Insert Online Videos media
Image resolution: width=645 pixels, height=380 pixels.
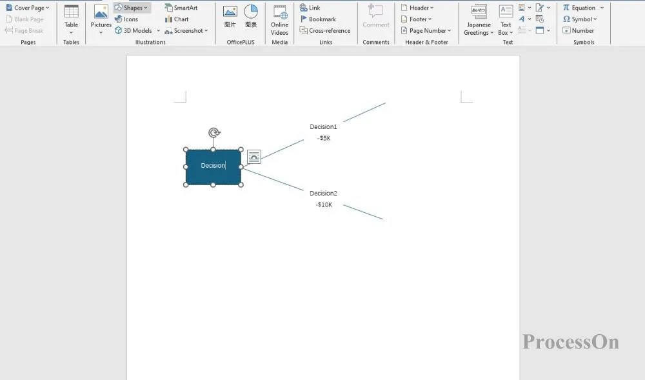click(x=280, y=20)
